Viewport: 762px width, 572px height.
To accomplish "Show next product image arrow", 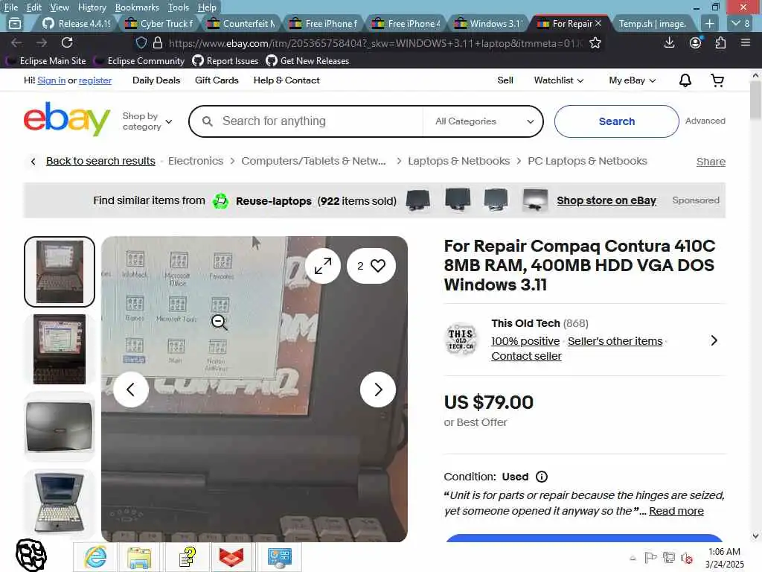I will 377,390.
